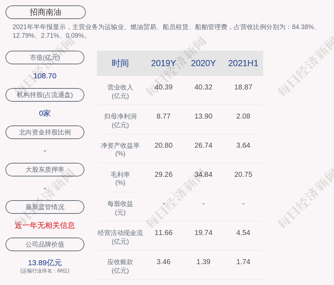The width and height of the screenshot is (334, 285).
Task: Click the 毛利率(%) row label
Action: (120, 179)
